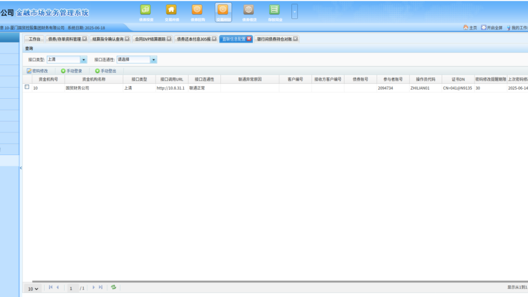The width and height of the screenshot is (528, 297).
Task: Jump to the first page arrow
Action: (x=51, y=287)
